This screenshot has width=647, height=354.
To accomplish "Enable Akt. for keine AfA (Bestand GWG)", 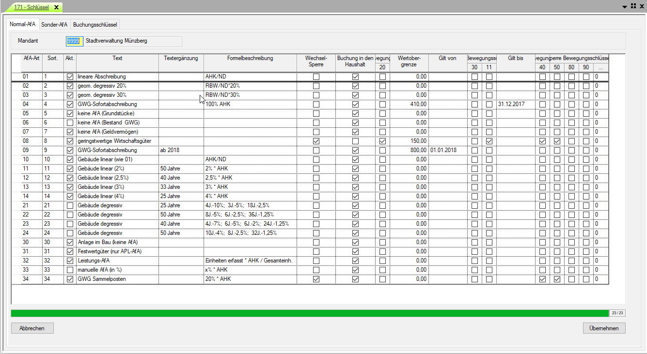I will (70, 123).
